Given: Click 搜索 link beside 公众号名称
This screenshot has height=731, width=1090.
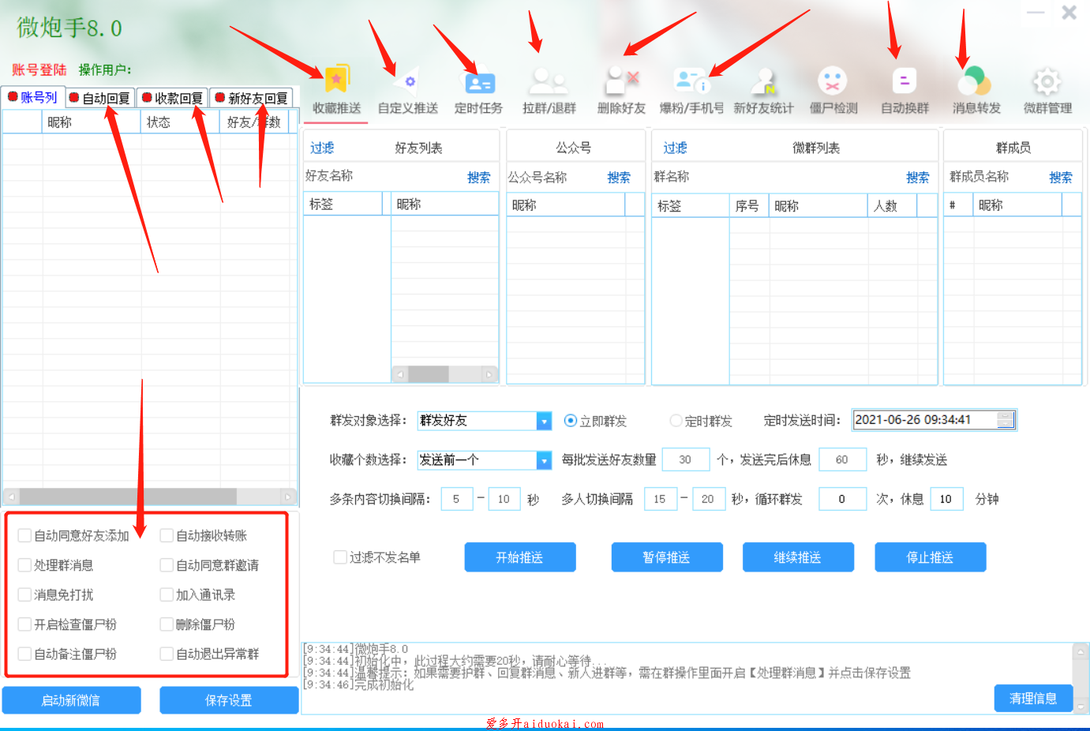Looking at the screenshot, I should coord(619,178).
